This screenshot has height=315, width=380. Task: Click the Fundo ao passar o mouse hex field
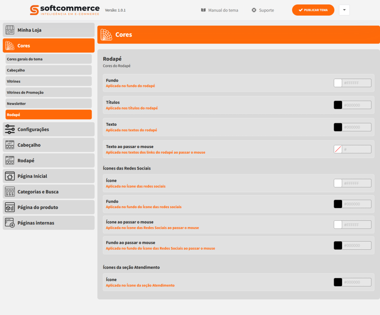pyautogui.click(x=357, y=246)
